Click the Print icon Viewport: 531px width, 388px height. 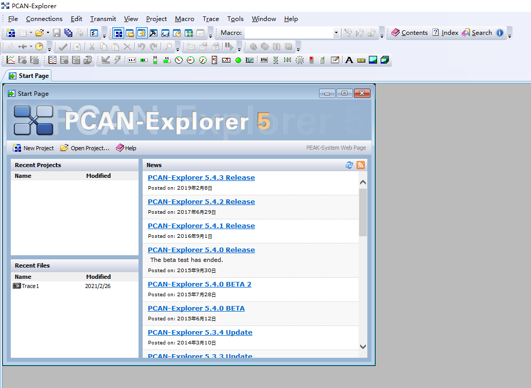(80, 32)
